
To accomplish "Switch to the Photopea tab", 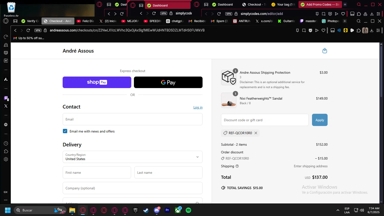I will pos(331,21).
